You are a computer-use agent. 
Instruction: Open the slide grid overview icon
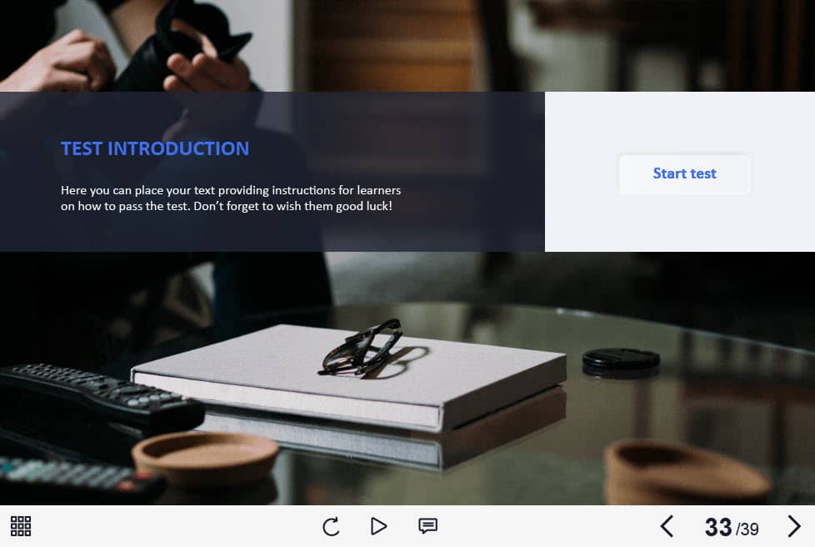(21, 526)
